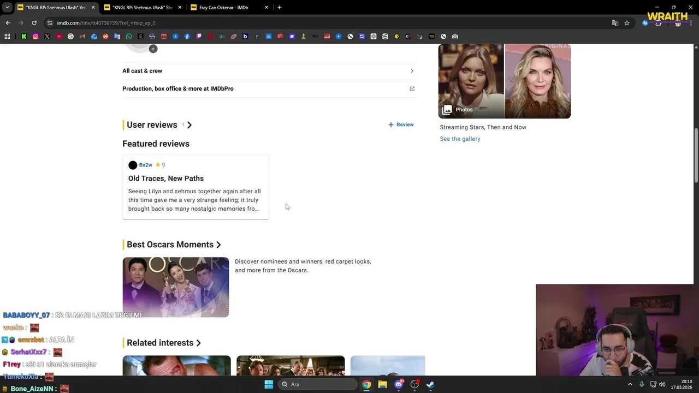Open the WhatsApp bookmark icon
The width and height of the screenshot is (699, 393).
pos(129,37)
